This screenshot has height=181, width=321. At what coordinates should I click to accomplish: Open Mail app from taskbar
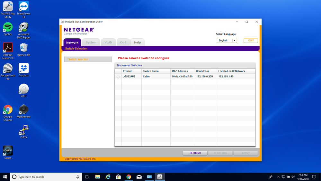click(139, 177)
